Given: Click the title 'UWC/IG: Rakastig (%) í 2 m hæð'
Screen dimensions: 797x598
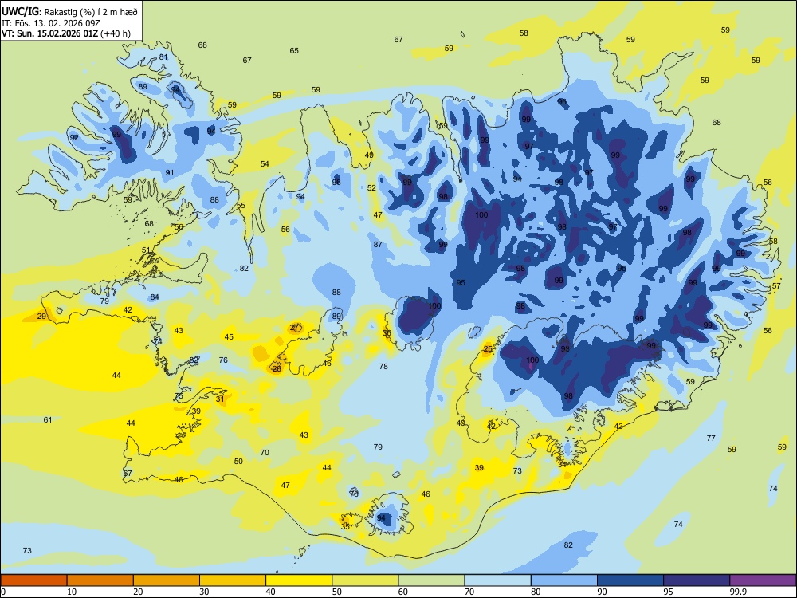Looking at the screenshot, I should pos(69,11).
